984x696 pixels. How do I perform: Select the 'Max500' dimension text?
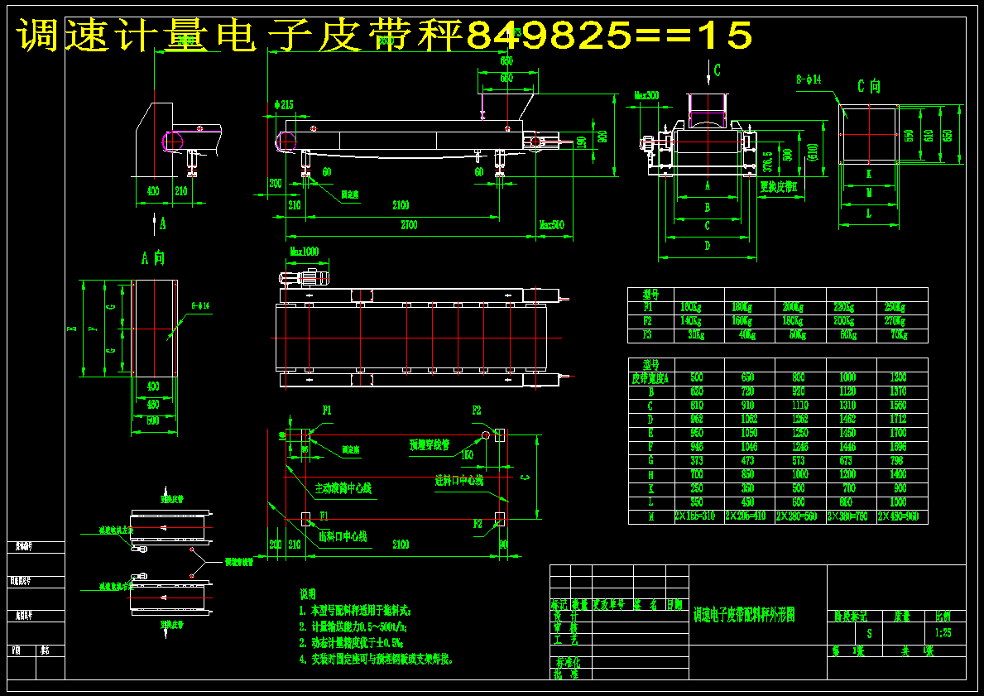pos(552,224)
